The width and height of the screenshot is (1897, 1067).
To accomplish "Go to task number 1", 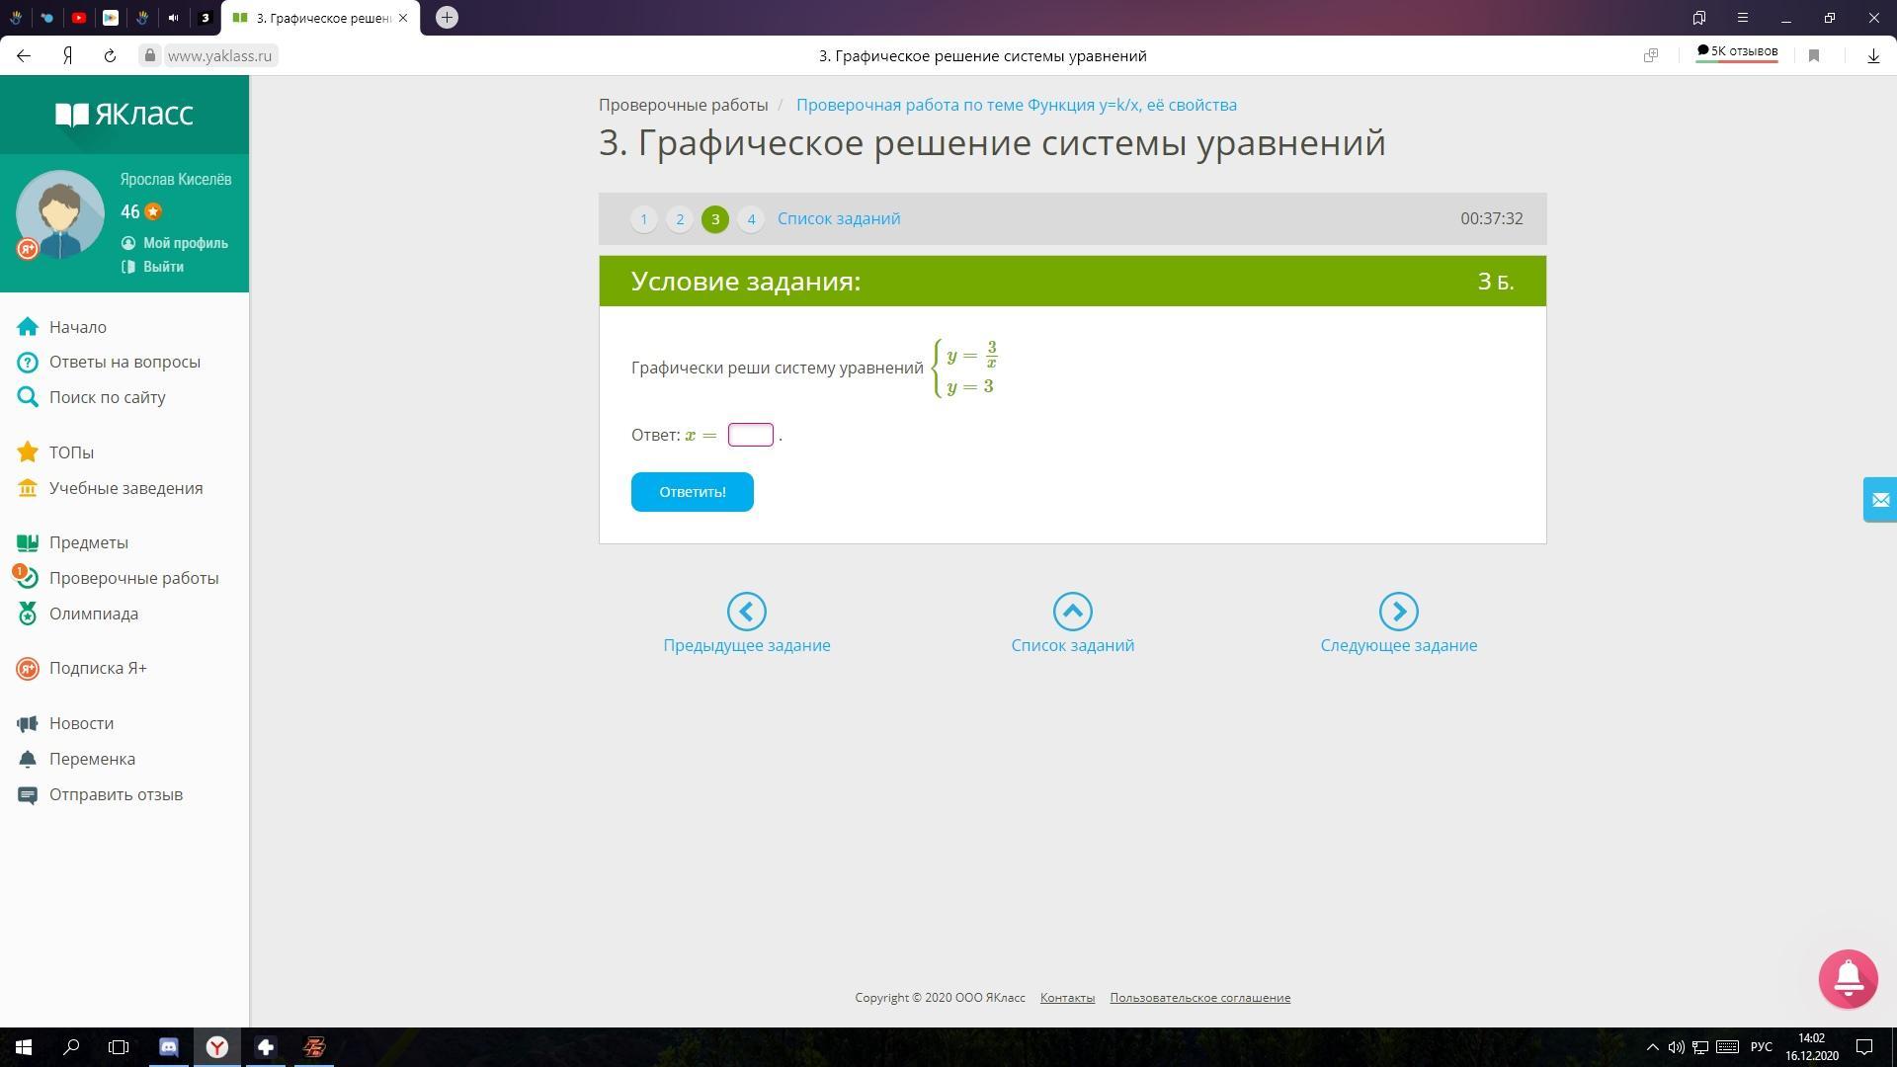I will pos(643,219).
